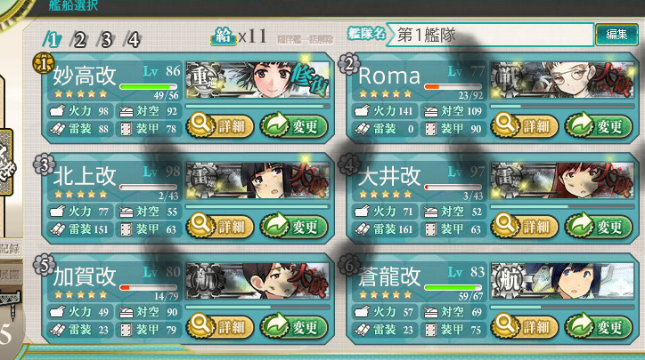Click the magnifier detail icon for Roma
The height and width of the screenshot is (360, 645).
[x=505, y=124]
